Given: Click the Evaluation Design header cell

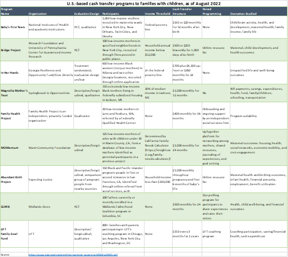Looking at the screenshot, I should click(x=87, y=14).
